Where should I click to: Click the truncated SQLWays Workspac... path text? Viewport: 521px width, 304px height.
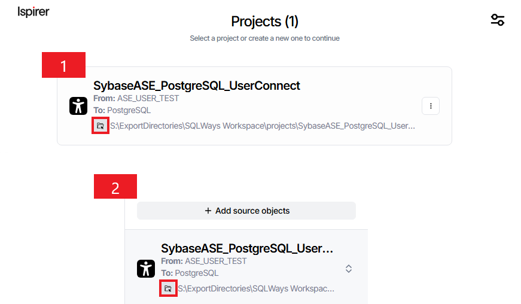pos(256,288)
